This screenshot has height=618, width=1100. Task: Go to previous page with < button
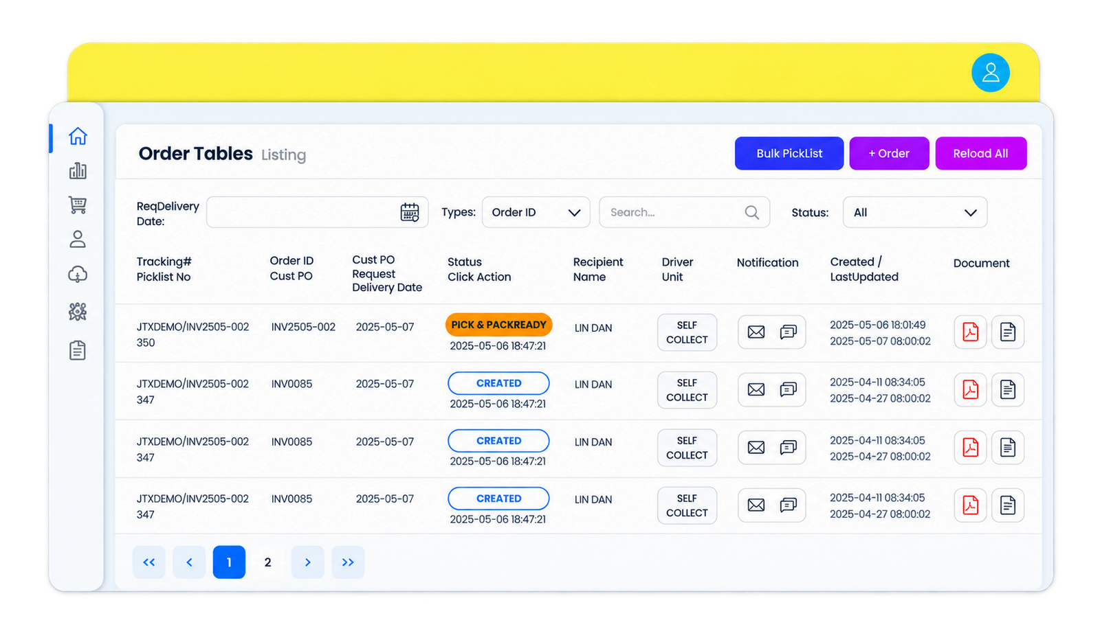[189, 562]
